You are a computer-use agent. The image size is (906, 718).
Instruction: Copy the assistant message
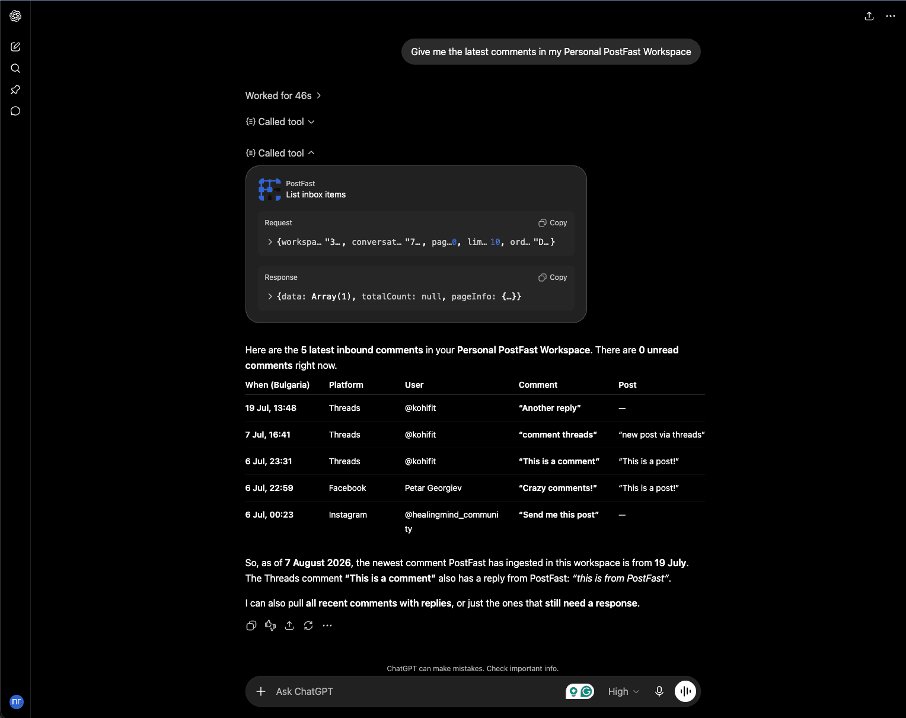tap(251, 626)
